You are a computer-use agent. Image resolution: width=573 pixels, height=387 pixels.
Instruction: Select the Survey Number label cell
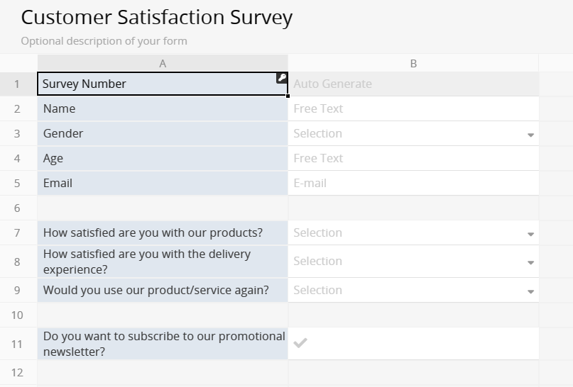coord(156,84)
